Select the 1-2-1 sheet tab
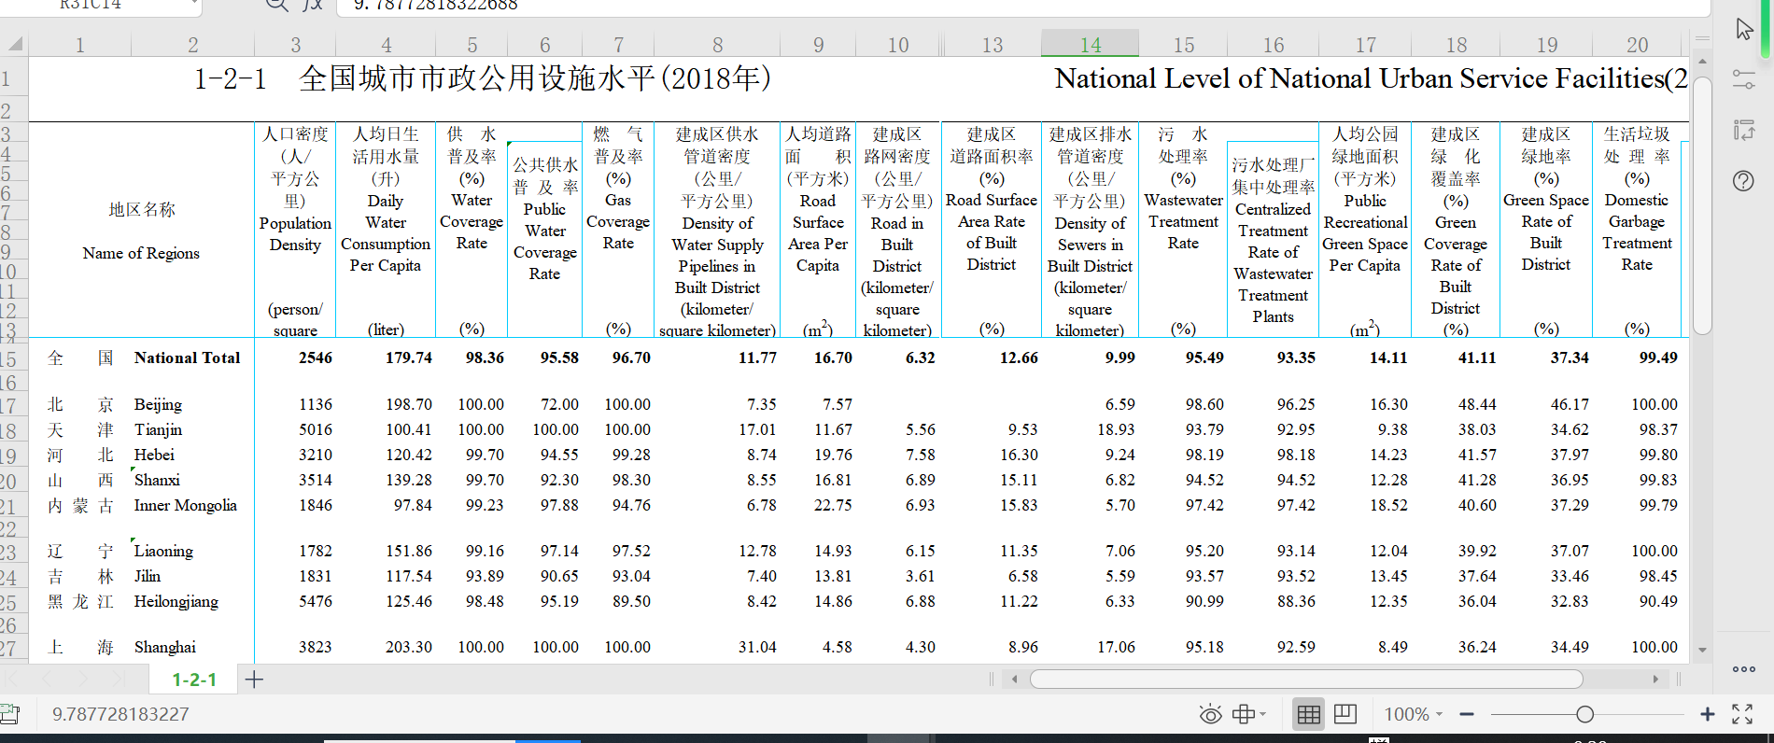The height and width of the screenshot is (743, 1774). [x=194, y=680]
